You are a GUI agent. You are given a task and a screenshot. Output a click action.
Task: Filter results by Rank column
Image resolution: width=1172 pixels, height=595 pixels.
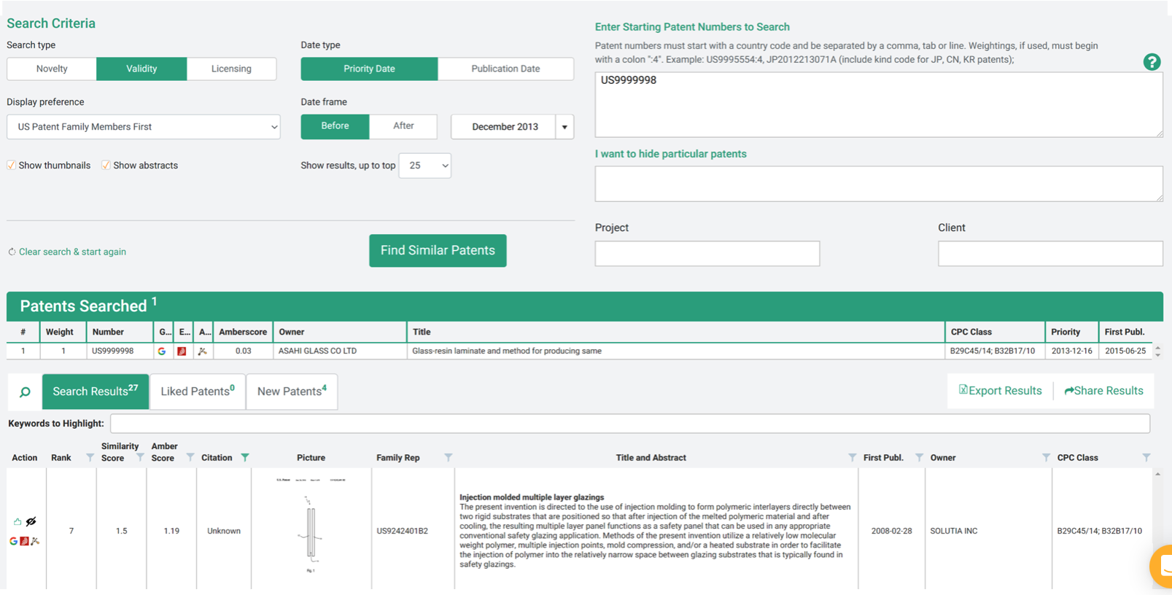coord(90,458)
